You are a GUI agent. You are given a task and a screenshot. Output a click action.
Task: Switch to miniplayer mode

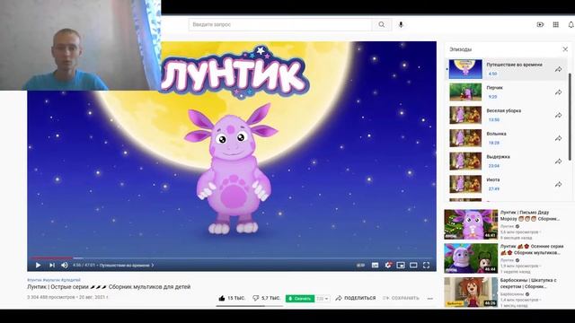point(401,266)
